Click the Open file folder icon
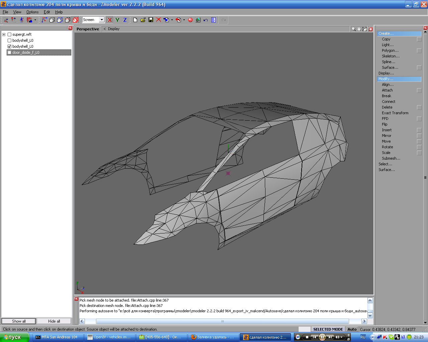Image resolution: width=428 pixels, height=342 pixels. pos(143,20)
